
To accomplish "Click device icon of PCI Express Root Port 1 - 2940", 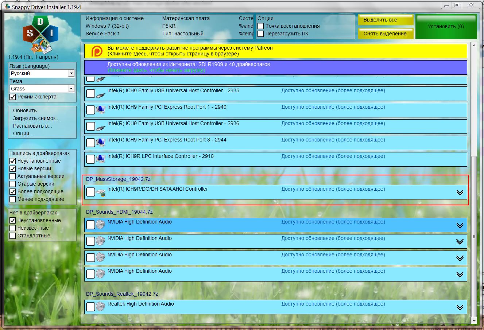I will (x=101, y=110).
